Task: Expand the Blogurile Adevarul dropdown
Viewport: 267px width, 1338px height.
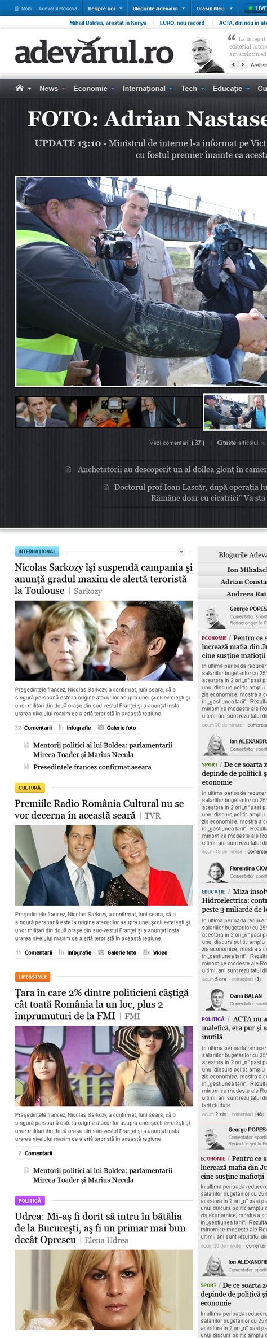Action: pos(158,8)
